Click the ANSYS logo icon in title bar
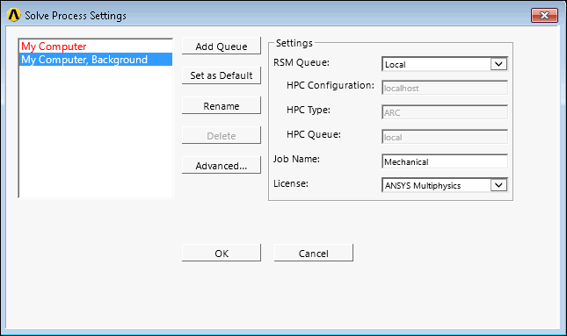 pyautogui.click(x=14, y=15)
